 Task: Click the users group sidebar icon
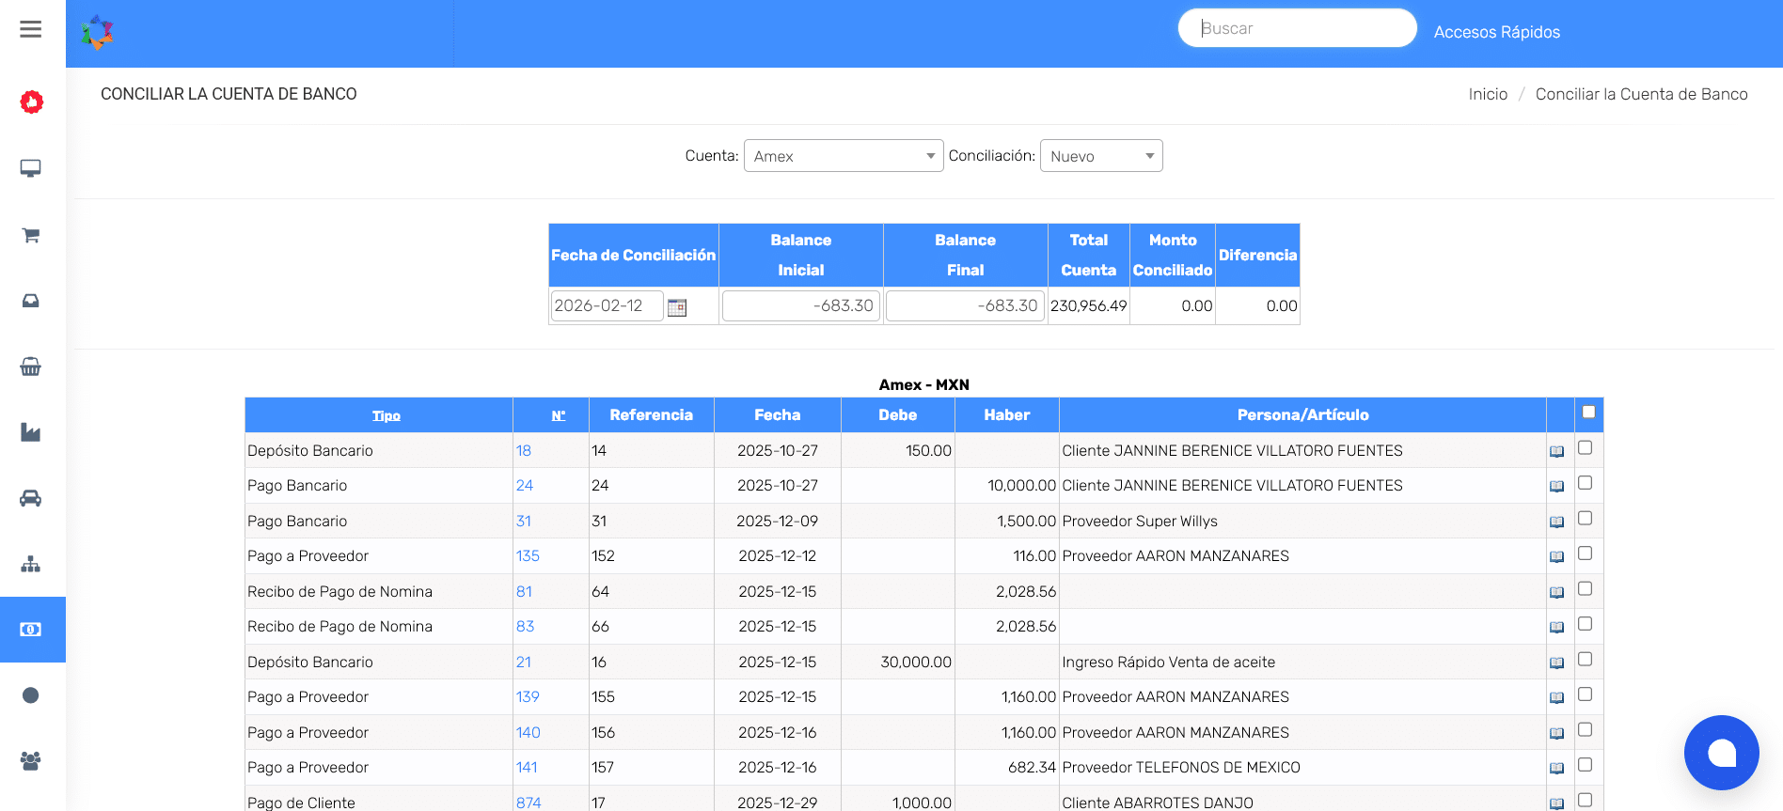point(31,761)
